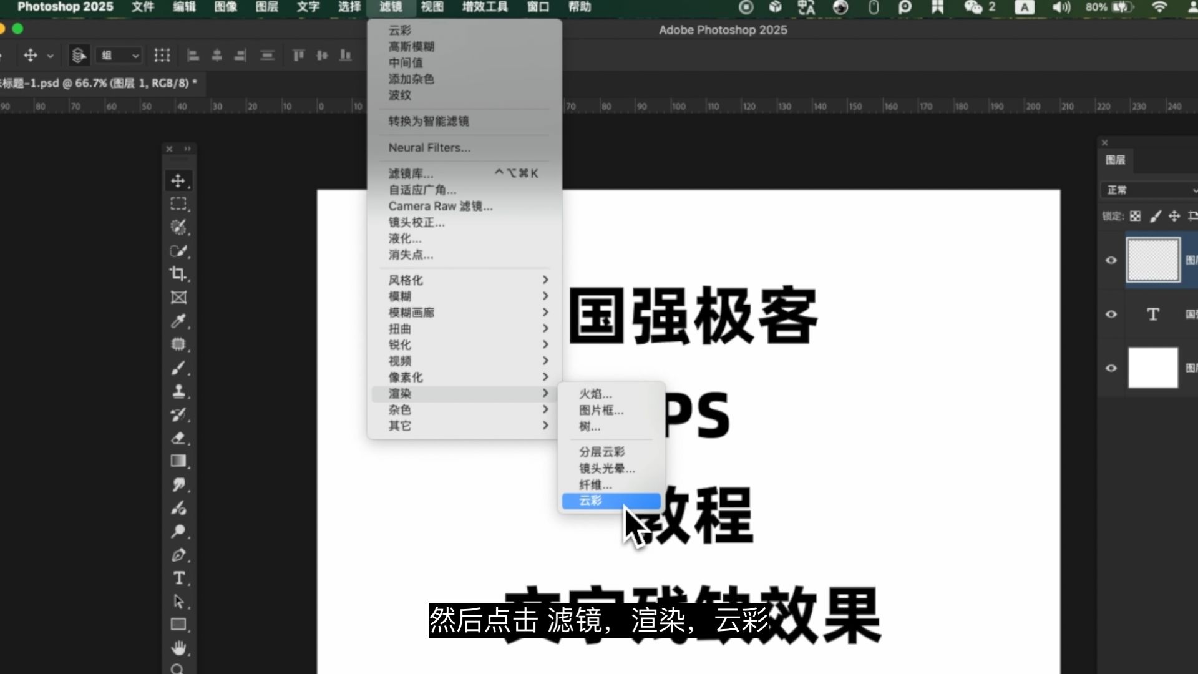Click lock transparent pixels icon
The width and height of the screenshot is (1198, 674).
click(x=1136, y=216)
